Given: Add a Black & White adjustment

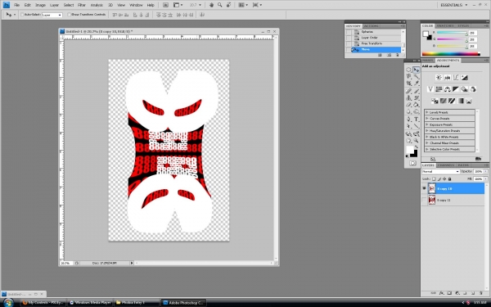Looking at the screenshot, I should [x=456, y=89].
